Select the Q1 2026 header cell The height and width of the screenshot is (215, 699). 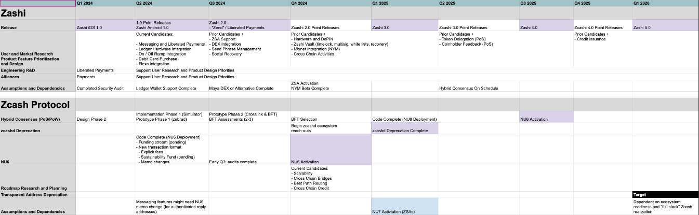click(x=665, y=3)
